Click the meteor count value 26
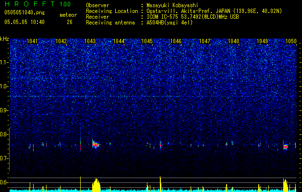302x192 pixels. click(70, 22)
